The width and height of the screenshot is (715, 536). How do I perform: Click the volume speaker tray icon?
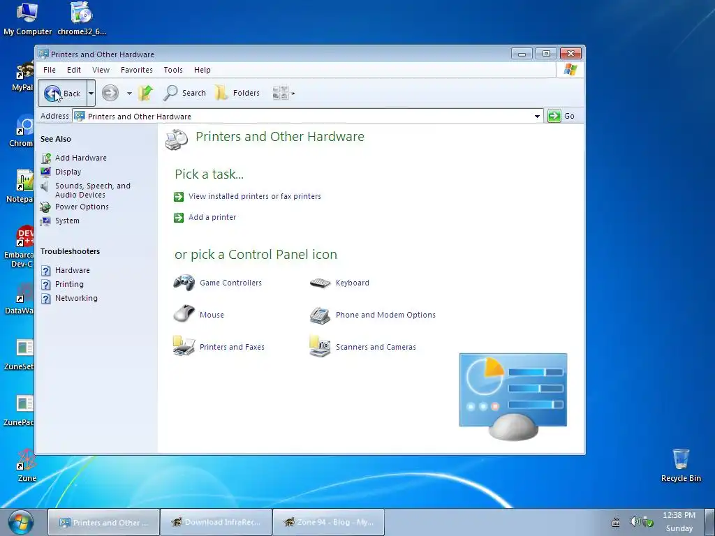tap(634, 521)
